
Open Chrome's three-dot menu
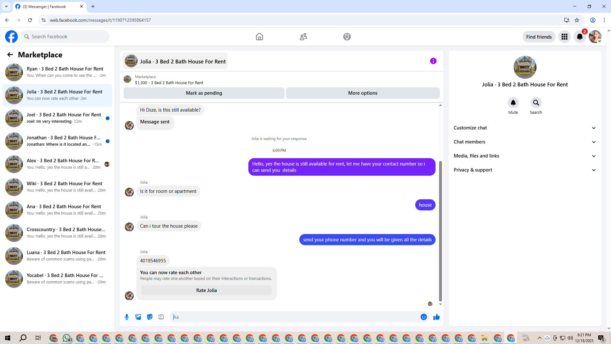click(x=604, y=20)
